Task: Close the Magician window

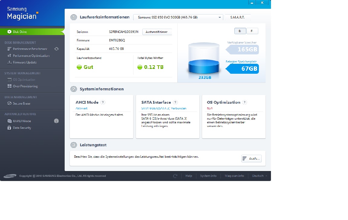Action: pyautogui.click(x=262, y=3)
